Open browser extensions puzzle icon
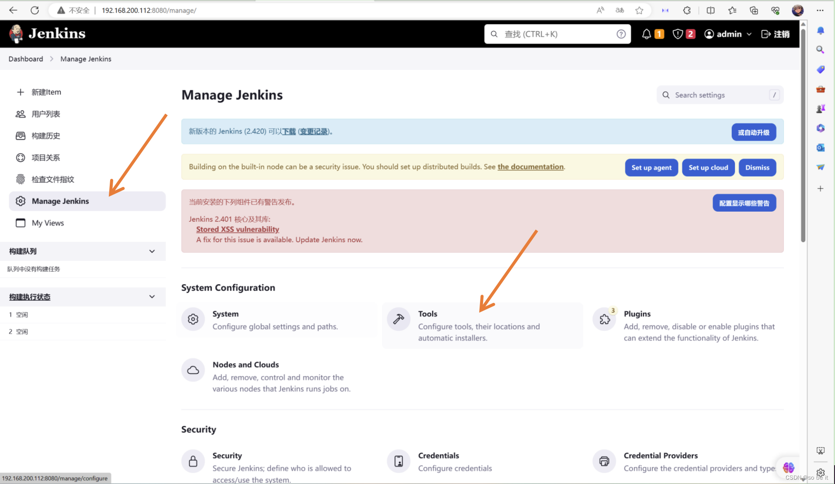The height and width of the screenshot is (484, 835). click(x=687, y=10)
